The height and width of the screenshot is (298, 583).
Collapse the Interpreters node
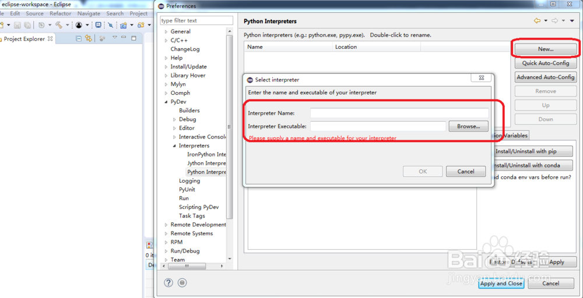[x=175, y=146]
